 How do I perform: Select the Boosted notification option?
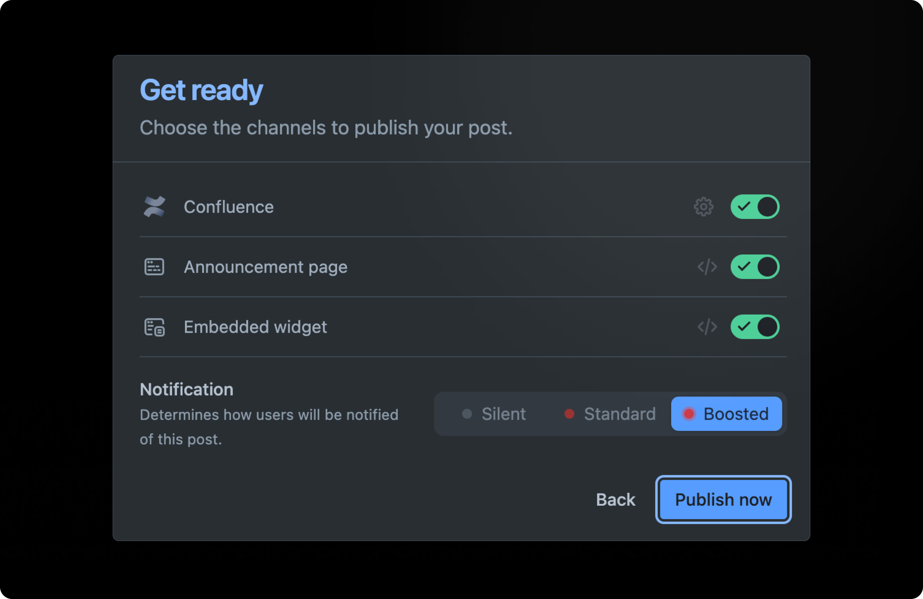click(x=726, y=414)
